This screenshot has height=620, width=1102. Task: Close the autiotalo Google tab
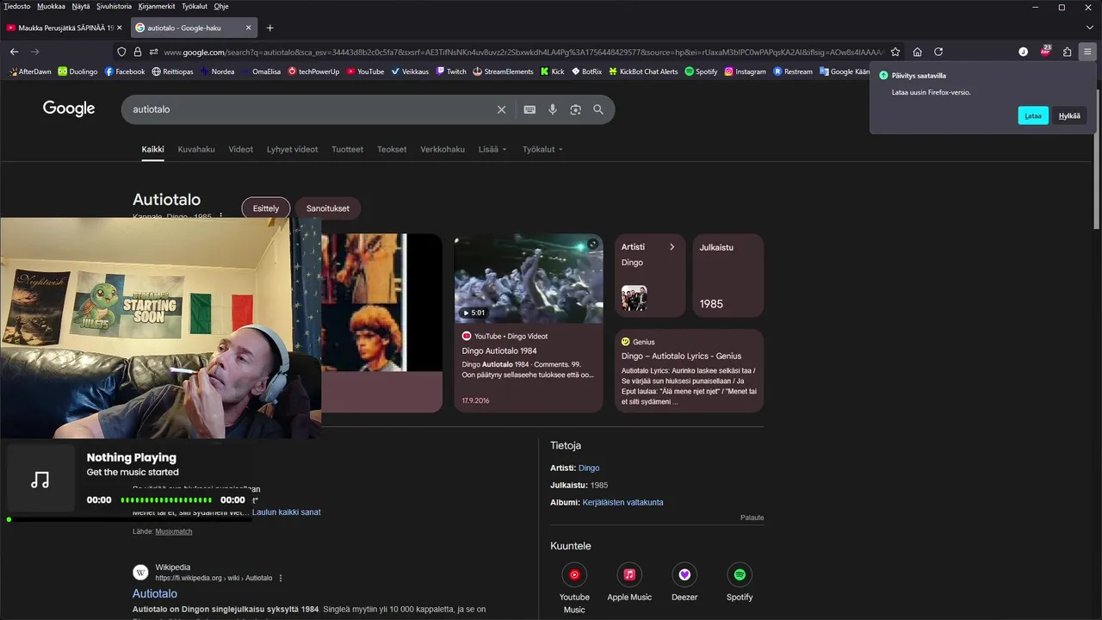[249, 28]
